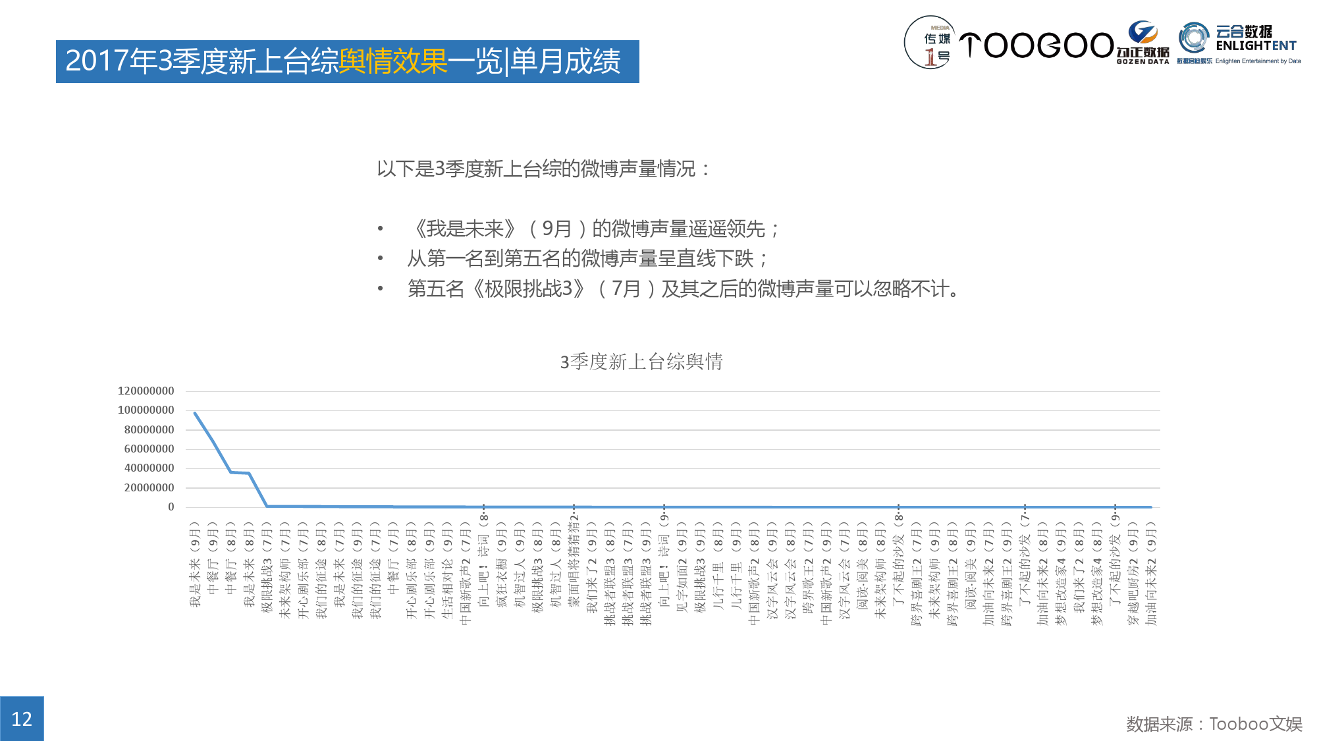Click the bullet about 《我是未来》9月
Image resolution: width=1317 pixels, height=741 pixels.
tap(593, 229)
